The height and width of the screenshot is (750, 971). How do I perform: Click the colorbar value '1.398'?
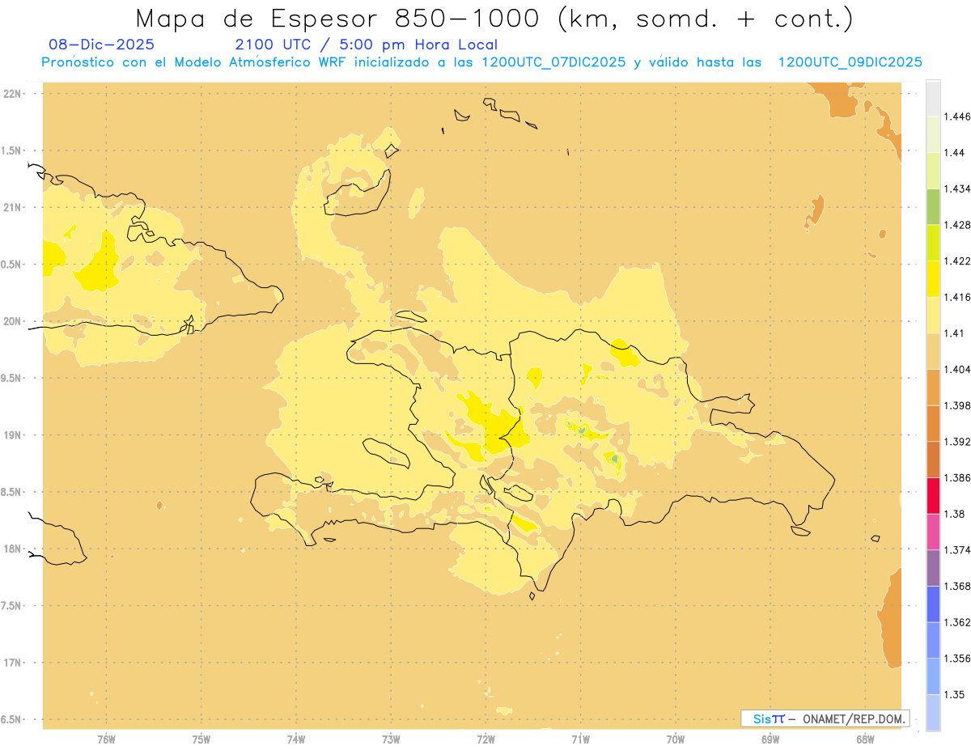[958, 405]
